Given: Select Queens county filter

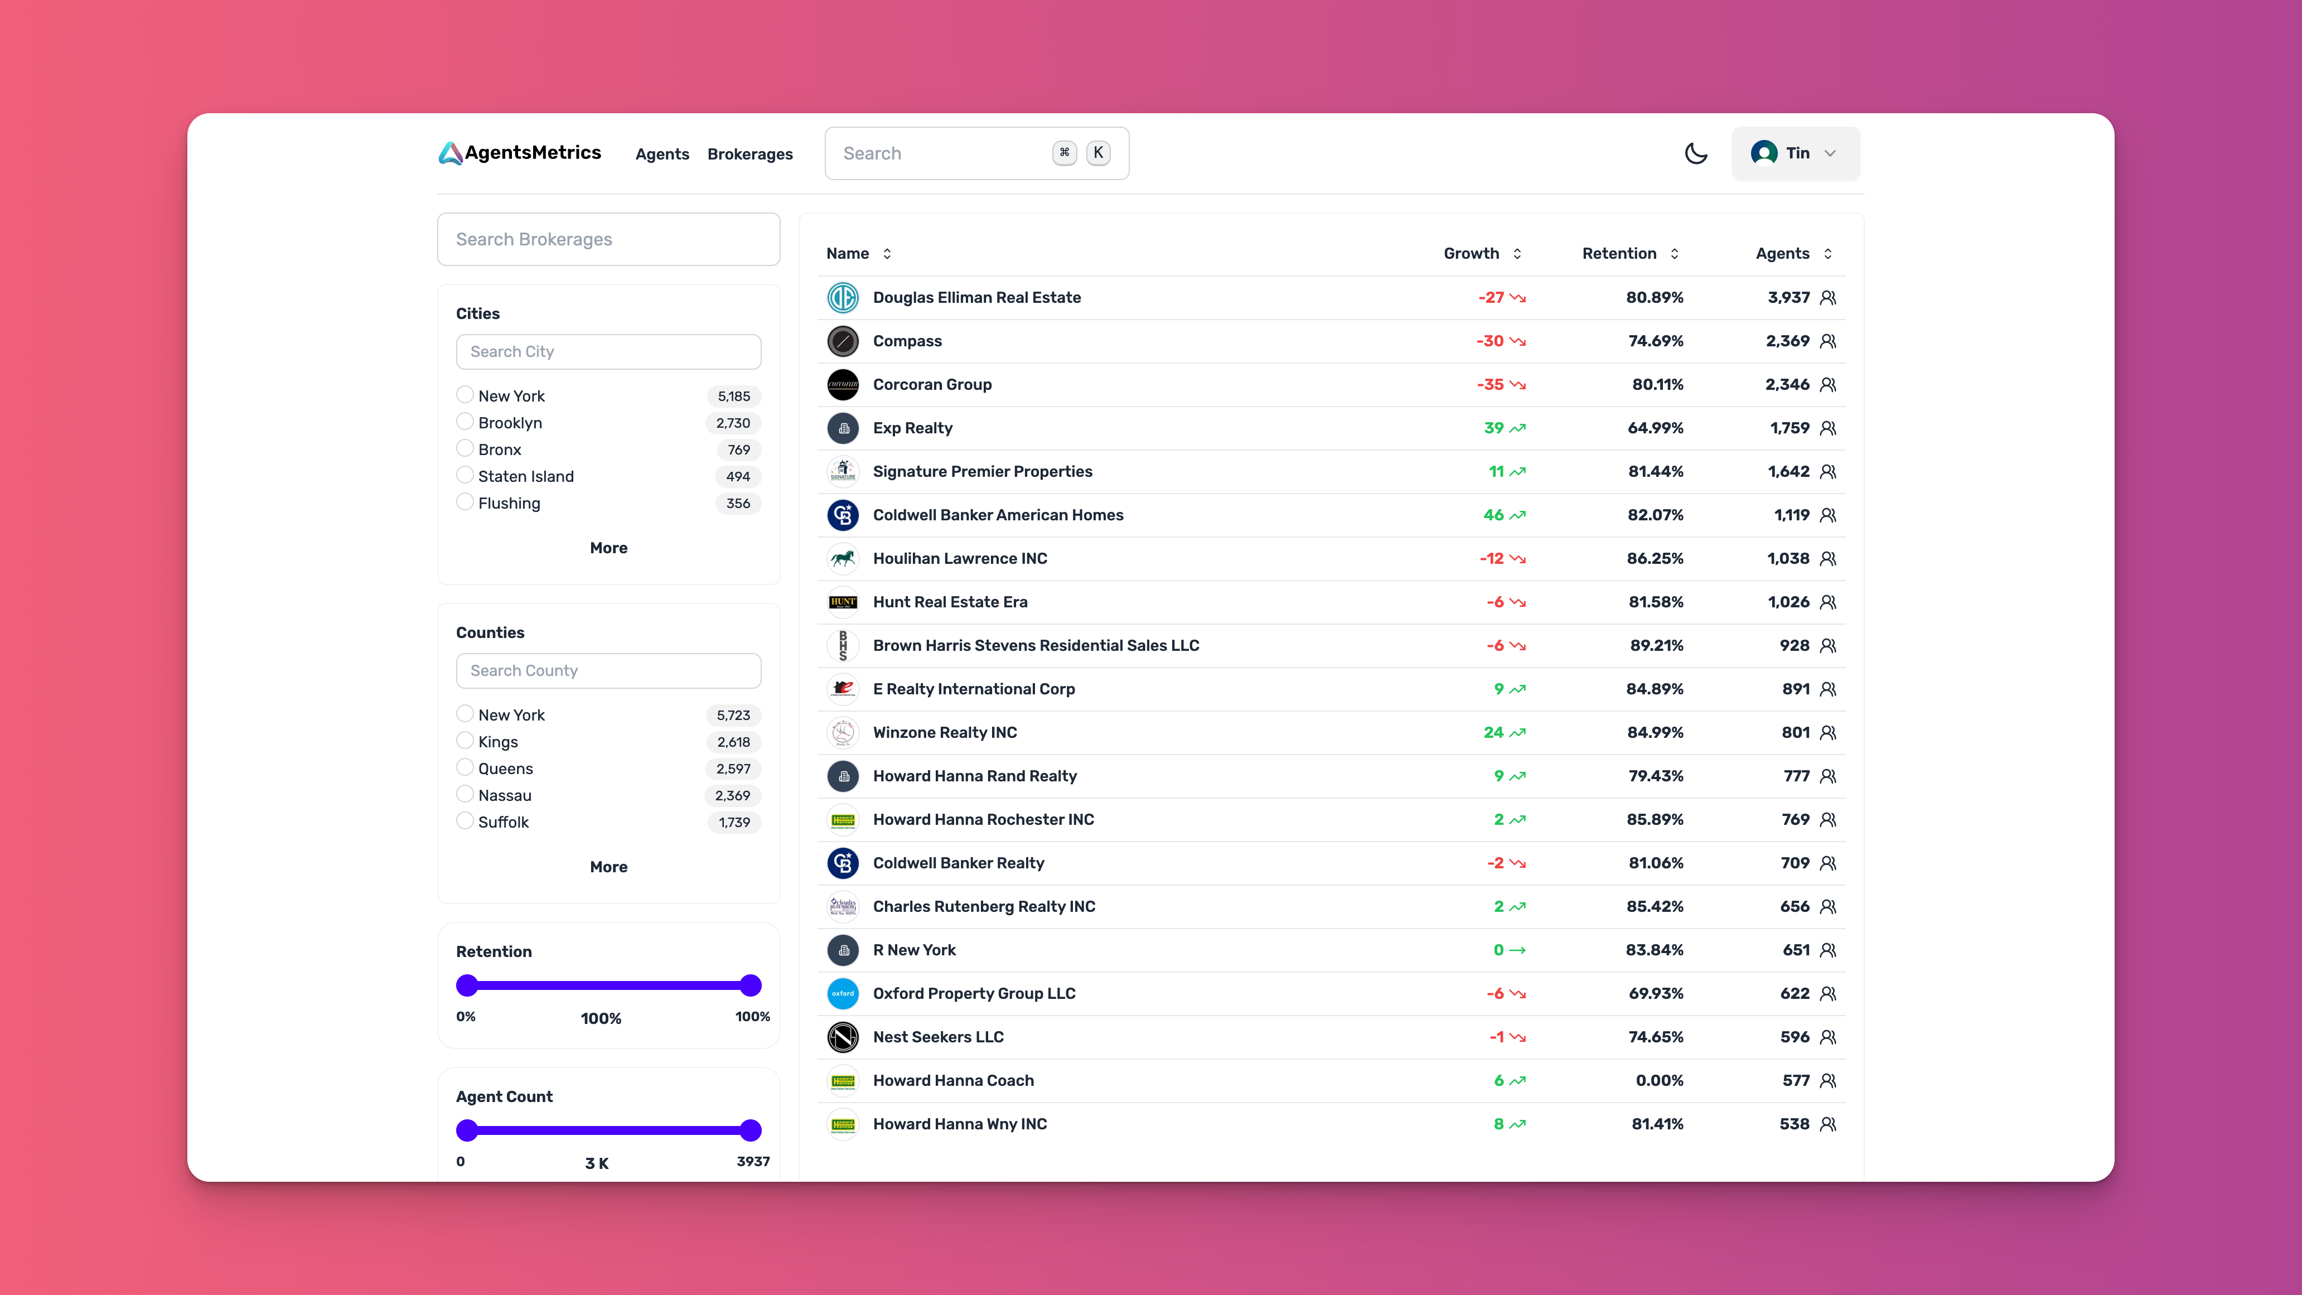Looking at the screenshot, I should (465, 767).
